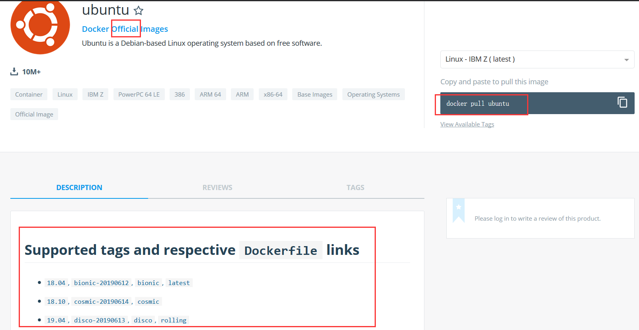Open the latest tag link
Viewport: 639px width, 330px height.
click(179, 283)
